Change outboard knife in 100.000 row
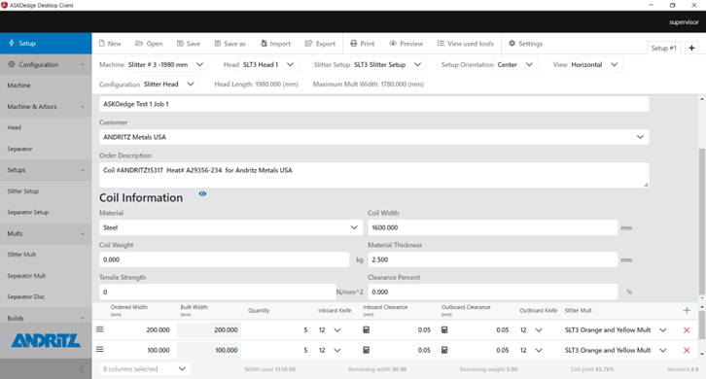The height and width of the screenshot is (379, 706). (531, 350)
